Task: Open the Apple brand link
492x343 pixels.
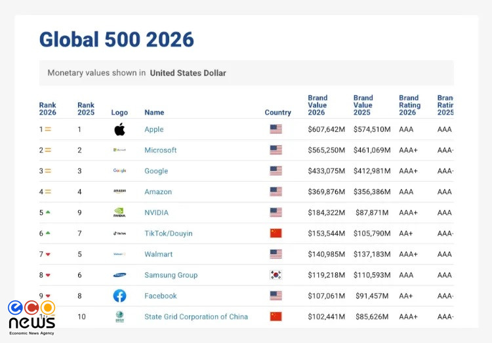Action: 154,130
